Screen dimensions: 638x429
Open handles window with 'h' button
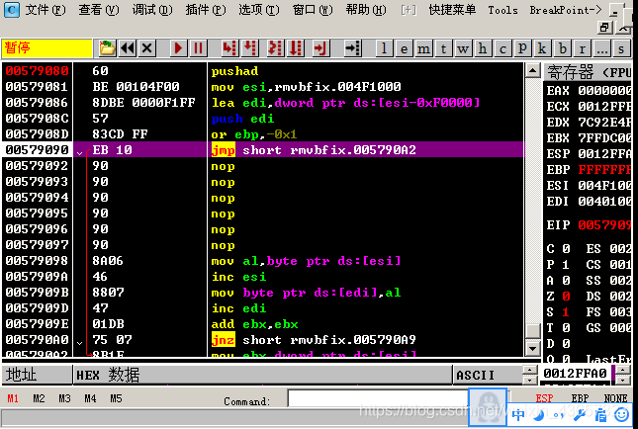[x=483, y=48]
